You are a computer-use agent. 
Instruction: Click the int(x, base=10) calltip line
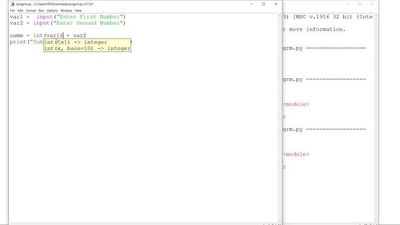(87, 48)
